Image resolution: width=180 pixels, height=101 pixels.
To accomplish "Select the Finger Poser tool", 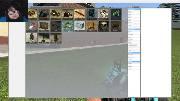I will [x=134, y=58].
